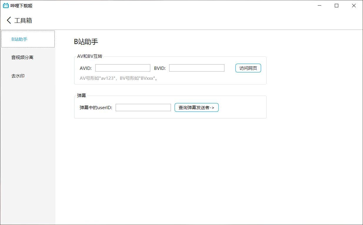Click the 弹幕 group box label
This screenshot has height=225, width=363.
click(81, 96)
